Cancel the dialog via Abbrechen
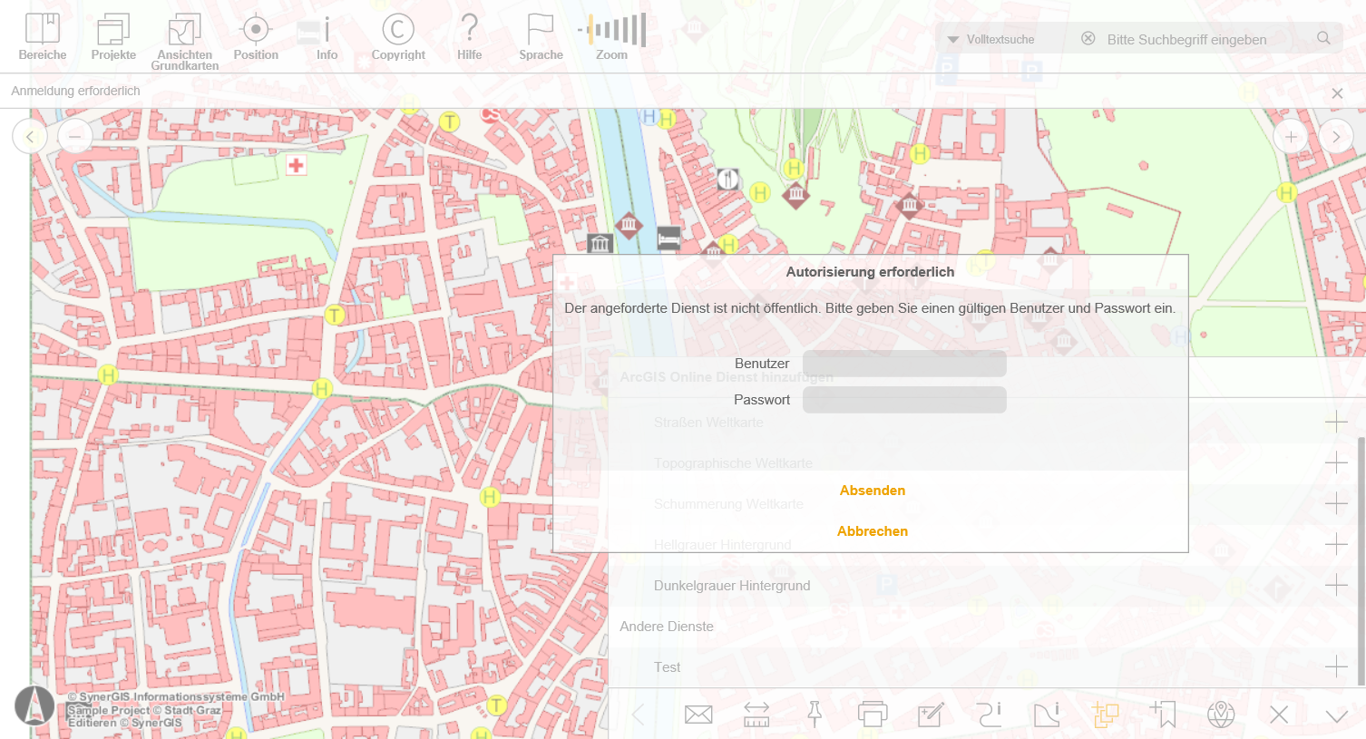1366x739 pixels. [872, 530]
